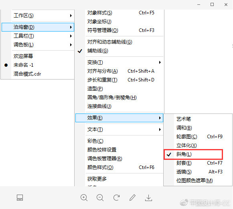
Task: Open 位图颜色遮罩(M) docker
Action: point(198,181)
